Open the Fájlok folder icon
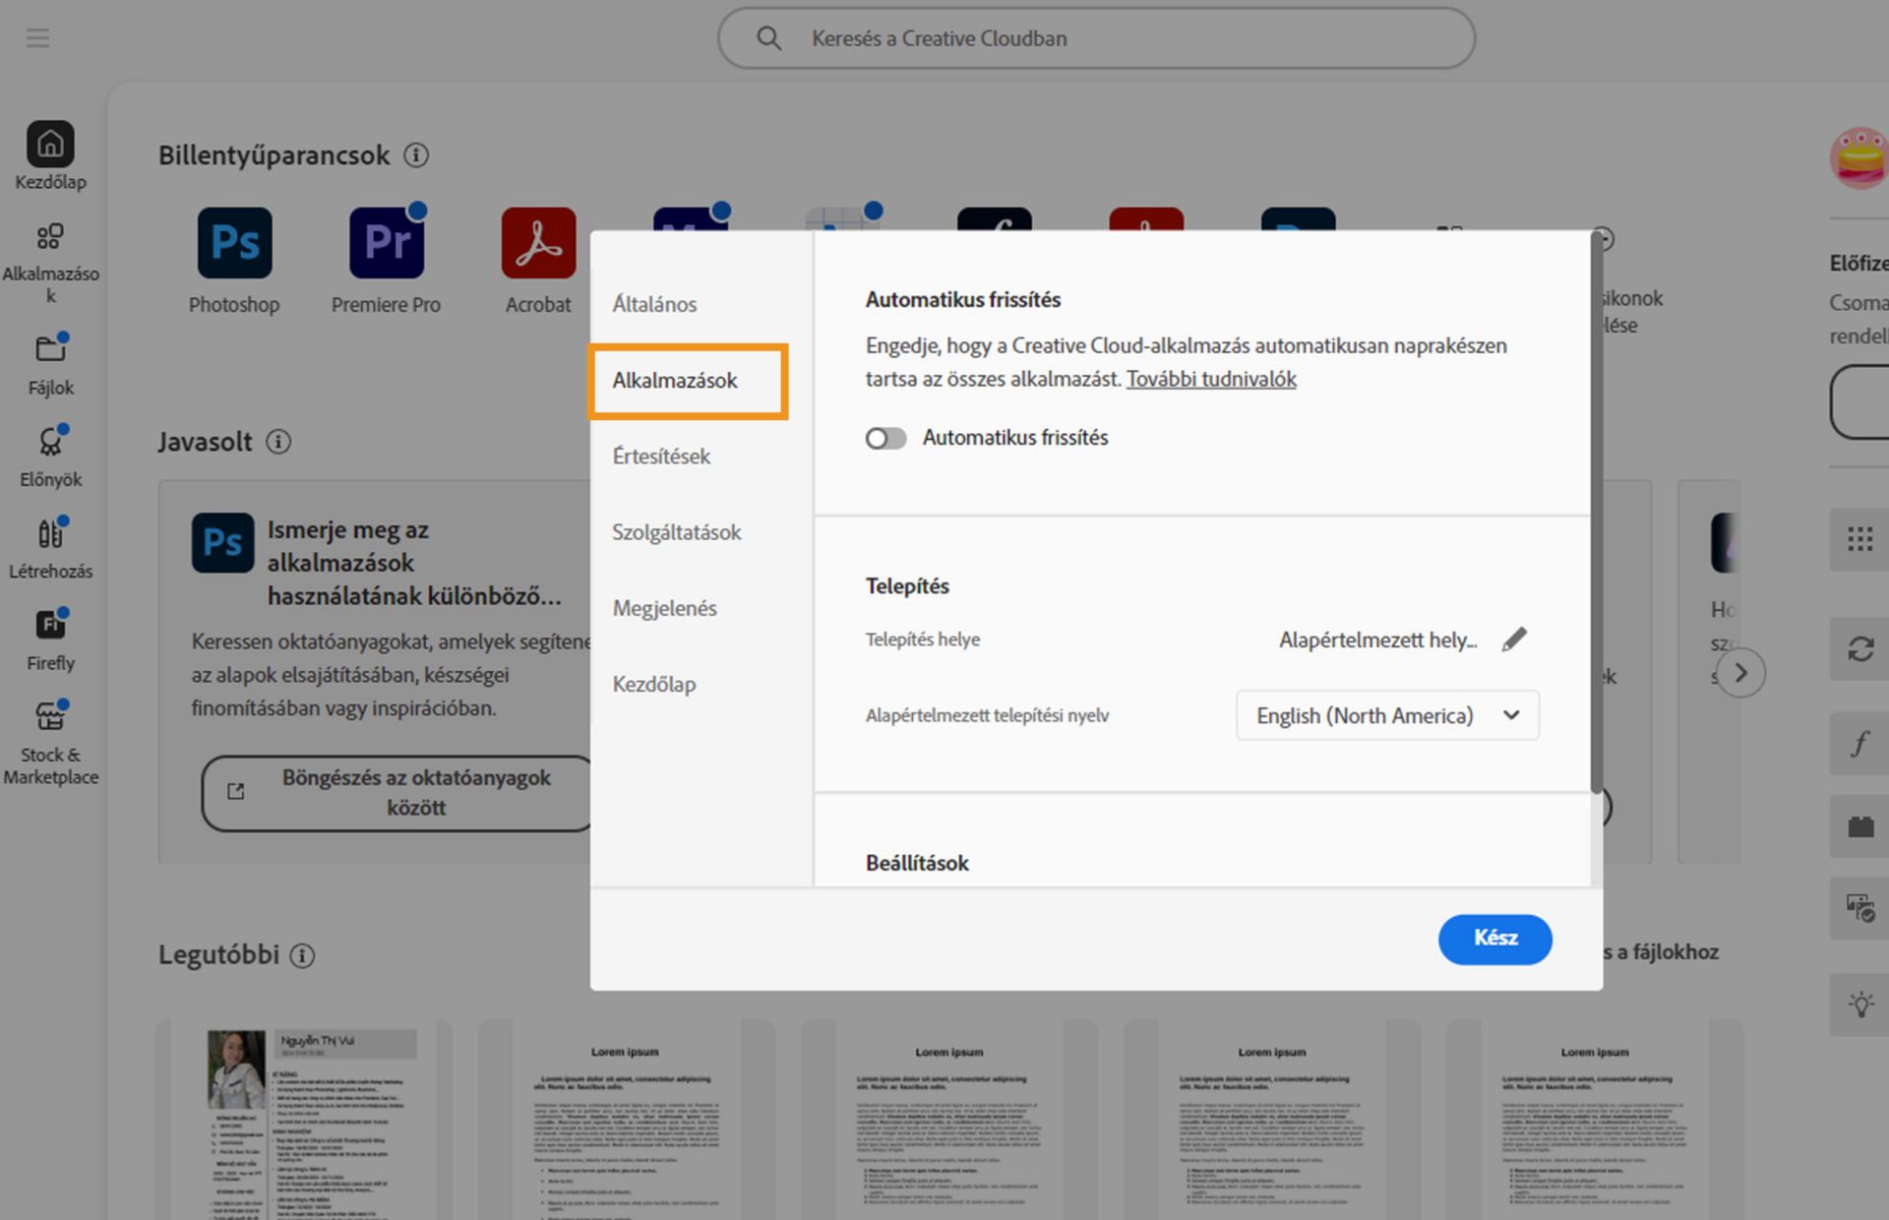Screen dimensions: 1889x1220 click(50, 349)
